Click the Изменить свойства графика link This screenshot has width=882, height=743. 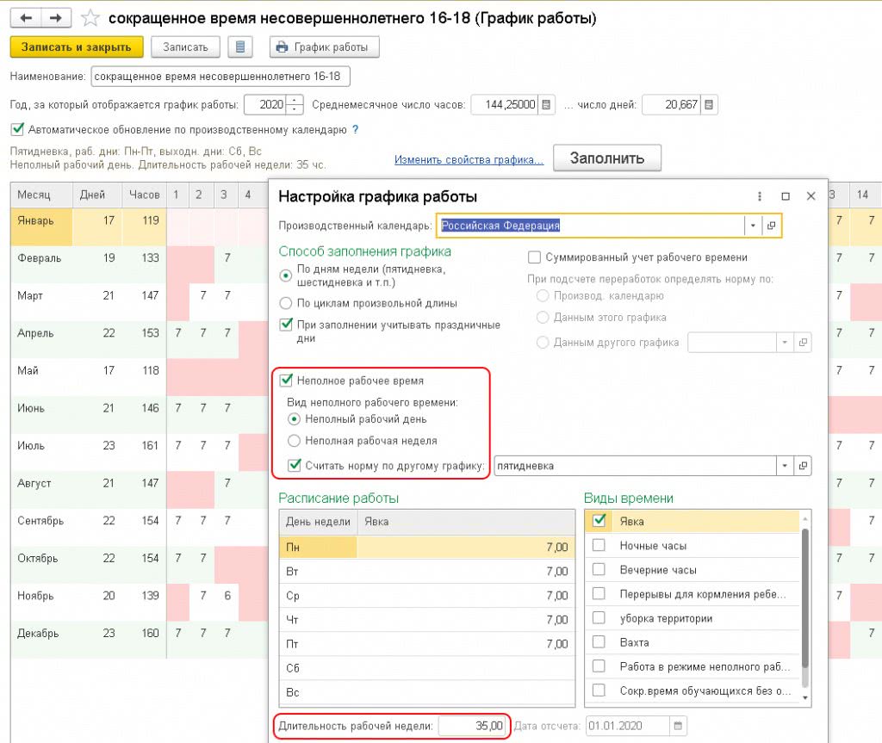(x=469, y=159)
